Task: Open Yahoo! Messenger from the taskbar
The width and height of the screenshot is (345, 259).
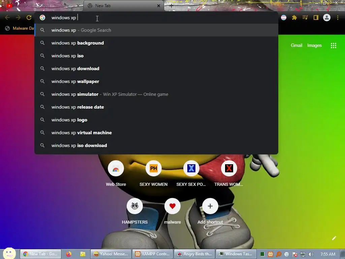Action: pyautogui.click(x=111, y=254)
